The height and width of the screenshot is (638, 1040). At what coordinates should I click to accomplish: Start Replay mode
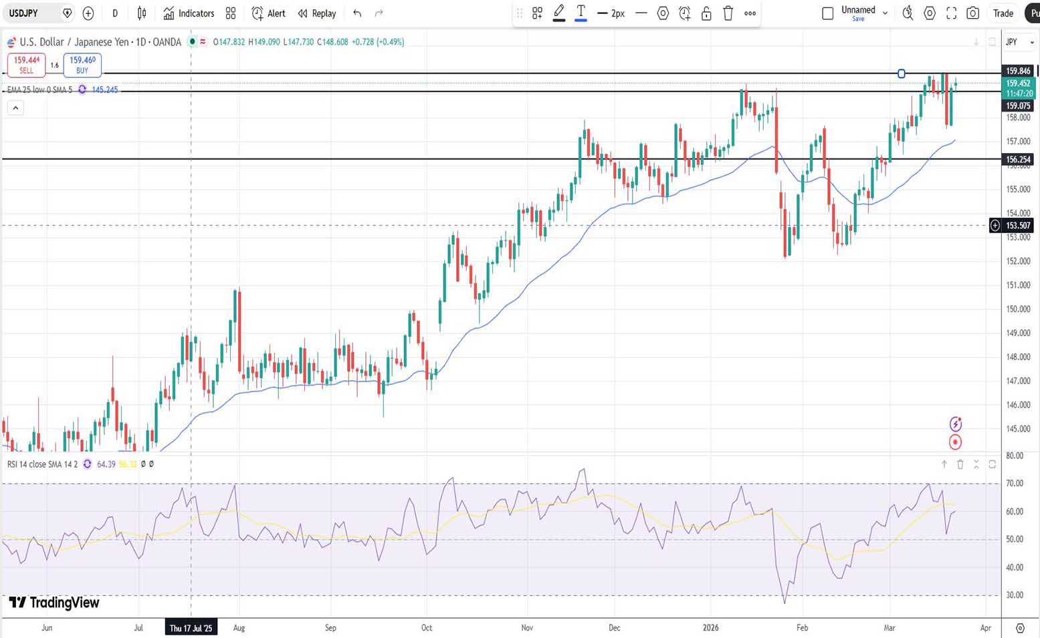(317, 13)
